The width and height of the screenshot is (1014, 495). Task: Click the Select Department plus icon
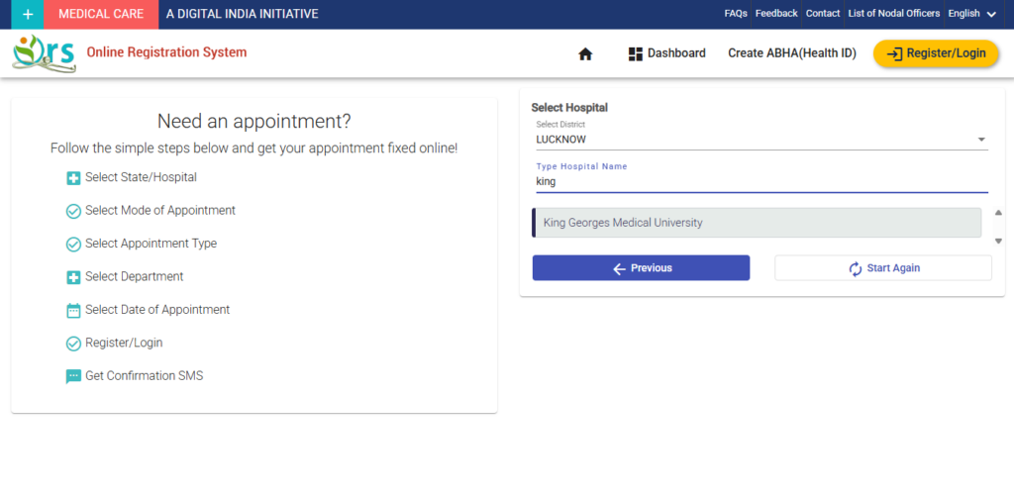click(x=73, y=277)
